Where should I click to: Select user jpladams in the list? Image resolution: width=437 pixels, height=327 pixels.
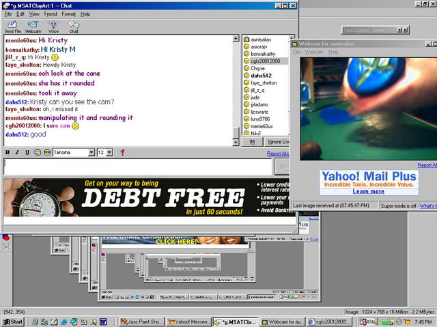259,104
